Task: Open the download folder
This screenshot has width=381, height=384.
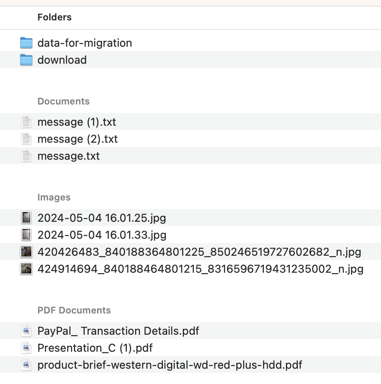Action: (x=62, y=60)
